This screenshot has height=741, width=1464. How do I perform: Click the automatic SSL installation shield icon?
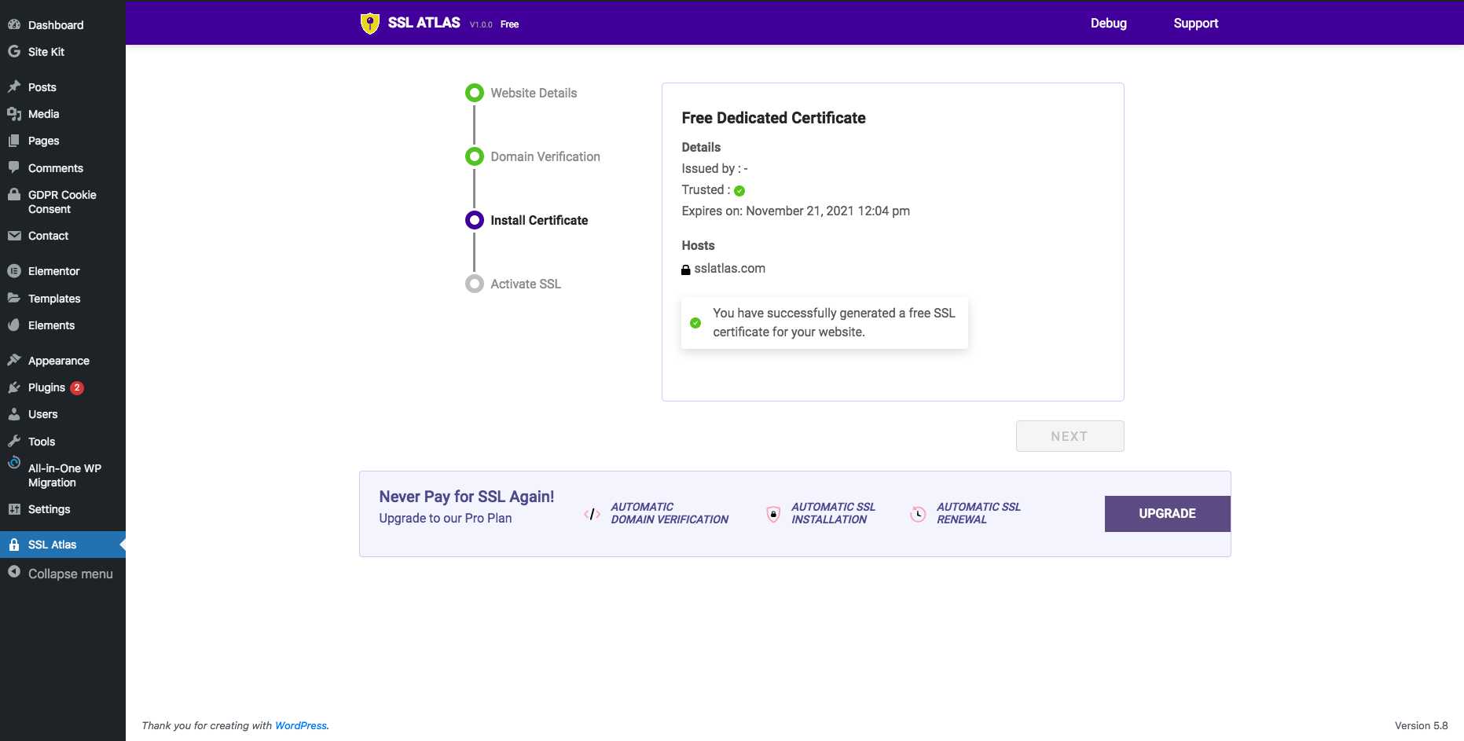pyautogui.click(x=773, y=514)
